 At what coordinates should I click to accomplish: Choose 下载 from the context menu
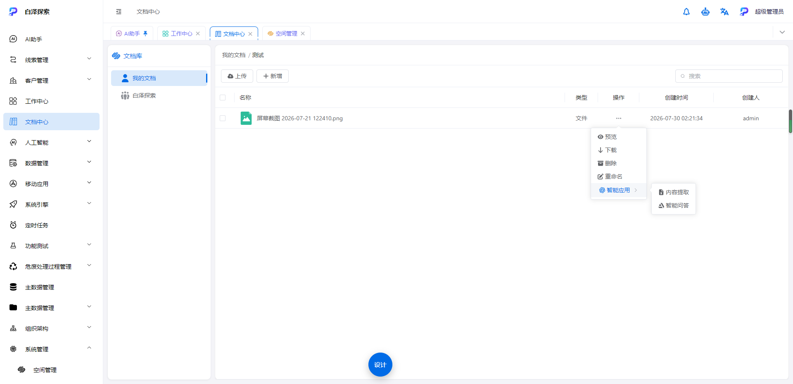619,150
